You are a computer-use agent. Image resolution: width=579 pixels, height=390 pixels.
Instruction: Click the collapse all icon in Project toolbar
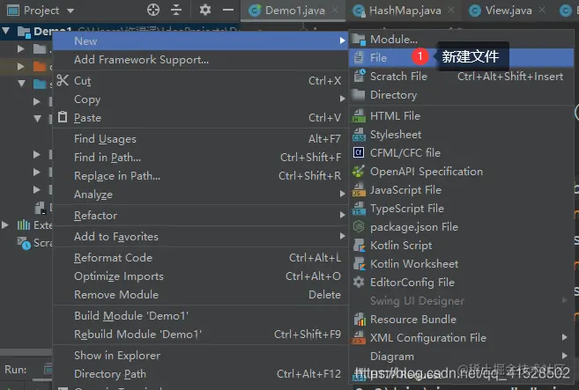click(x=176, y=10)
